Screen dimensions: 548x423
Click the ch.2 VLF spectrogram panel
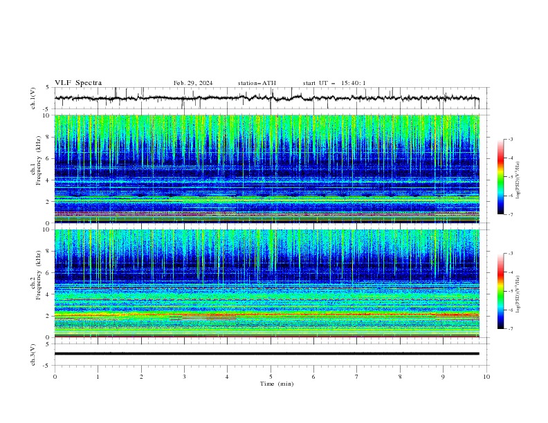click(x=267, y=283)
